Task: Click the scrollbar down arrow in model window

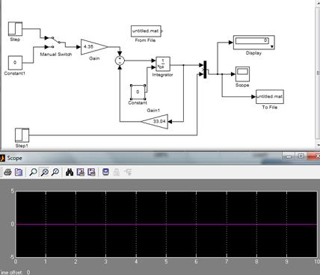Action: click(319, 145)
